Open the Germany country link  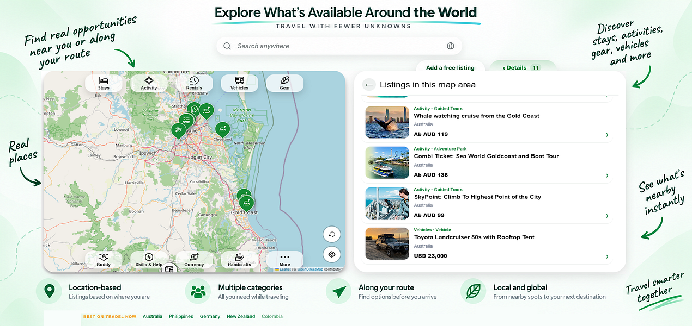[210, 316]
